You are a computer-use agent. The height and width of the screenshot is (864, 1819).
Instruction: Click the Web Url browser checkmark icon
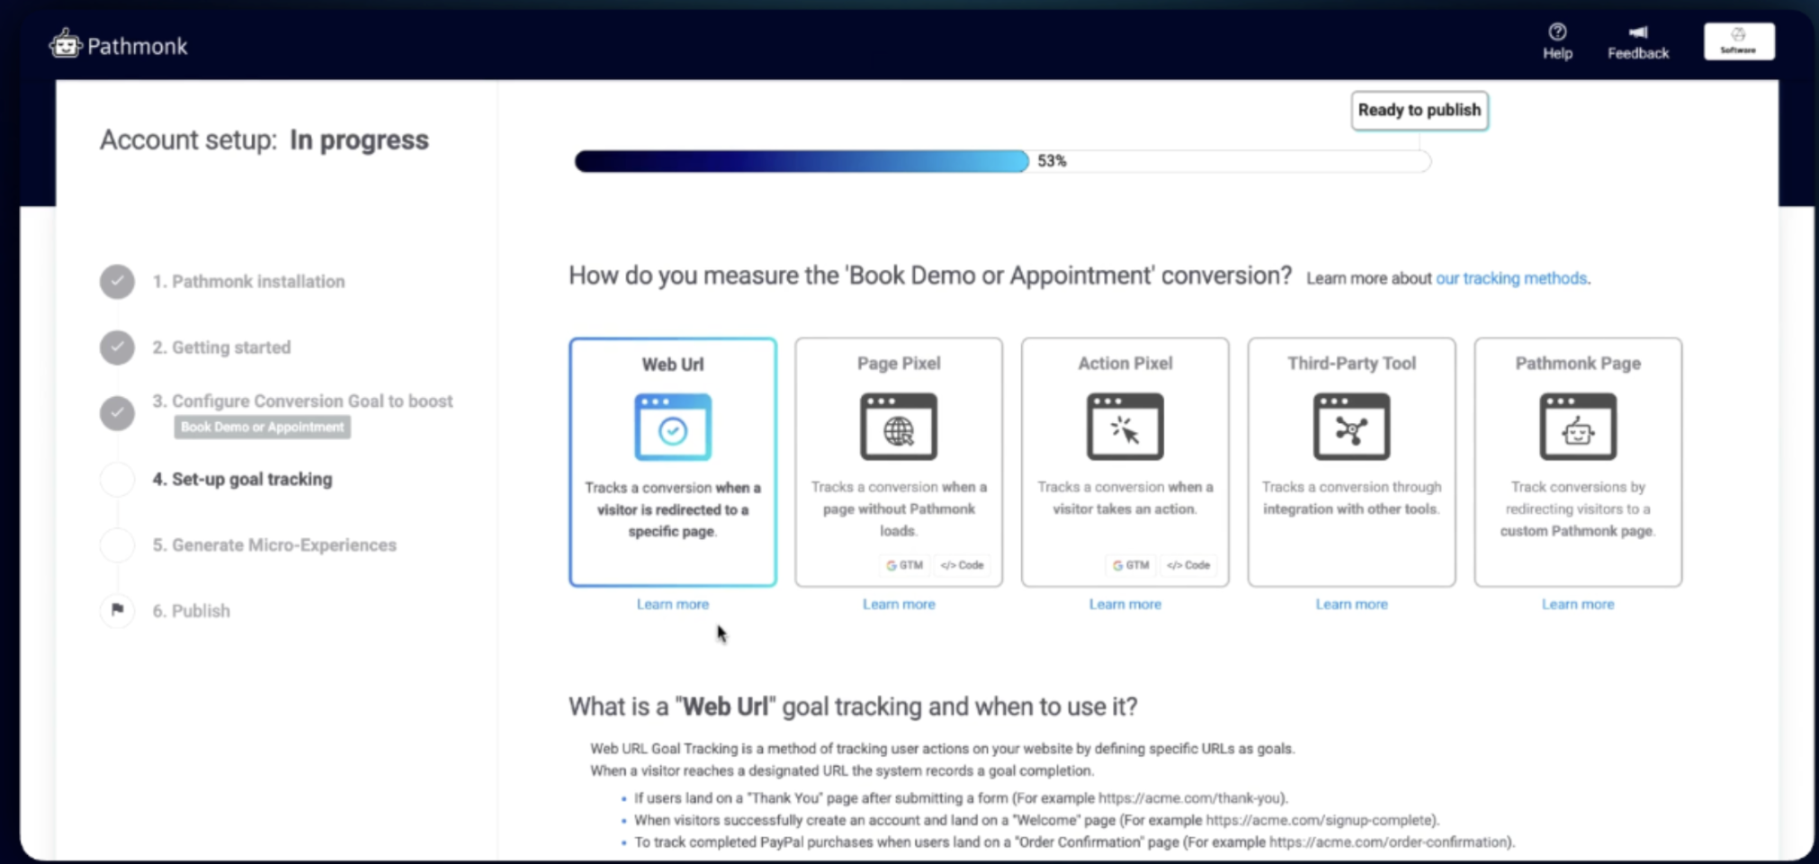[x=673, y=427]
